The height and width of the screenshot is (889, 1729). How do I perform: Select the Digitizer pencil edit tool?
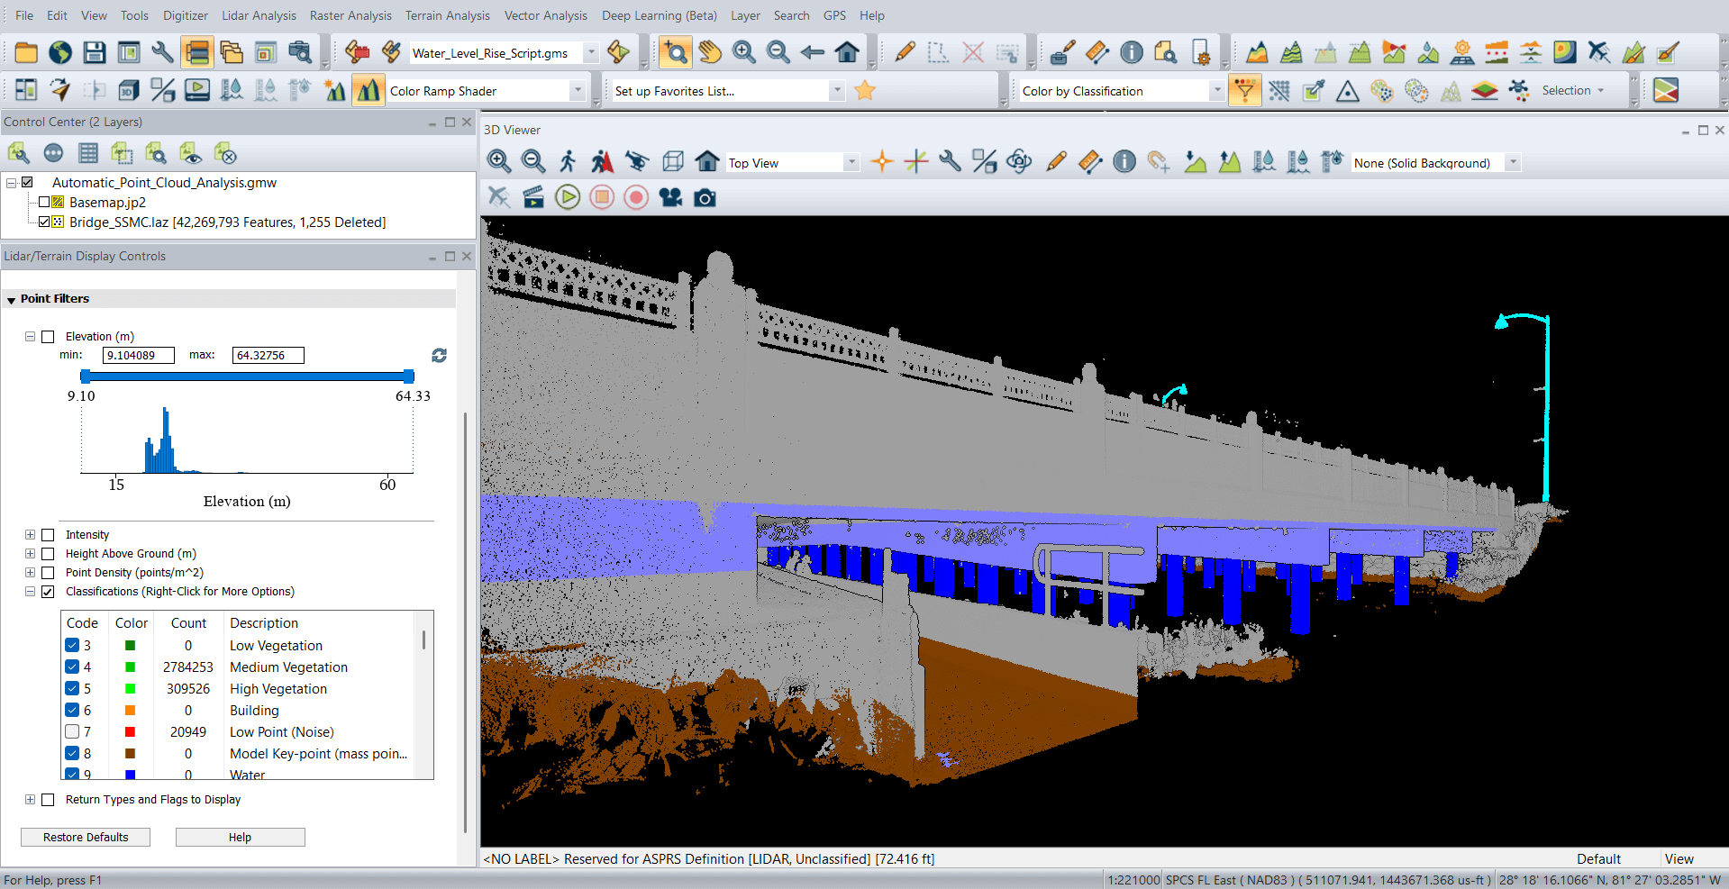pos(905,52)
